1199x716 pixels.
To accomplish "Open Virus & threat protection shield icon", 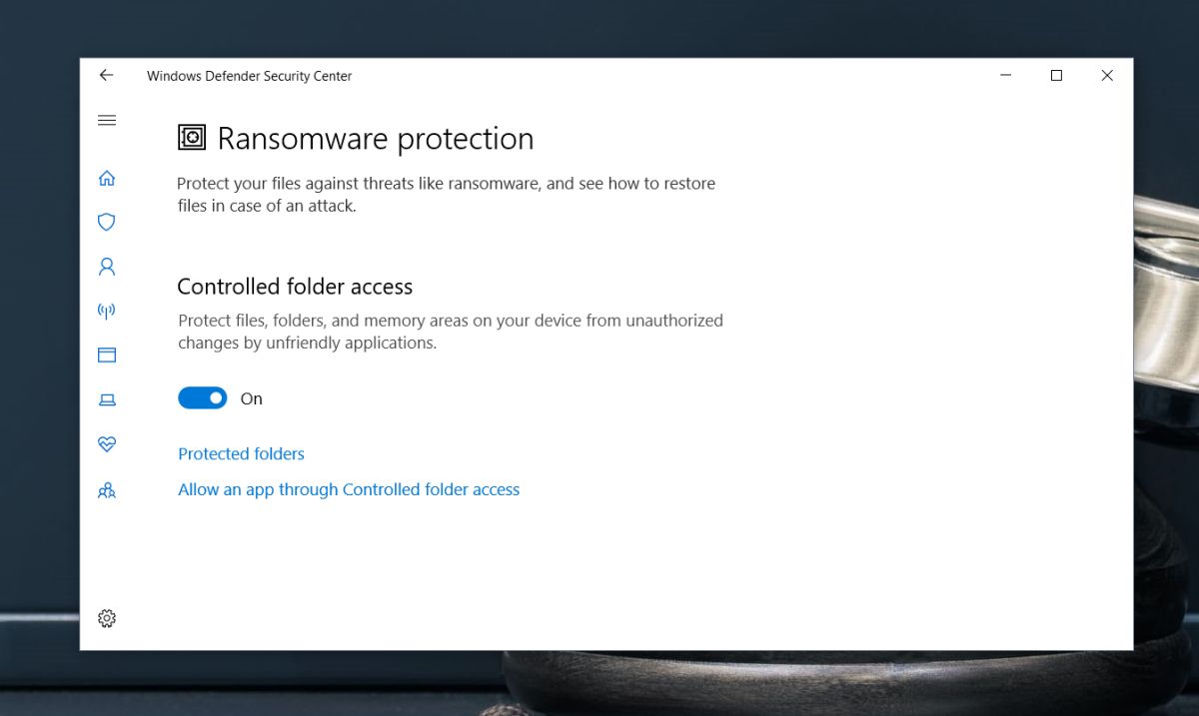I will click(107, 222).
